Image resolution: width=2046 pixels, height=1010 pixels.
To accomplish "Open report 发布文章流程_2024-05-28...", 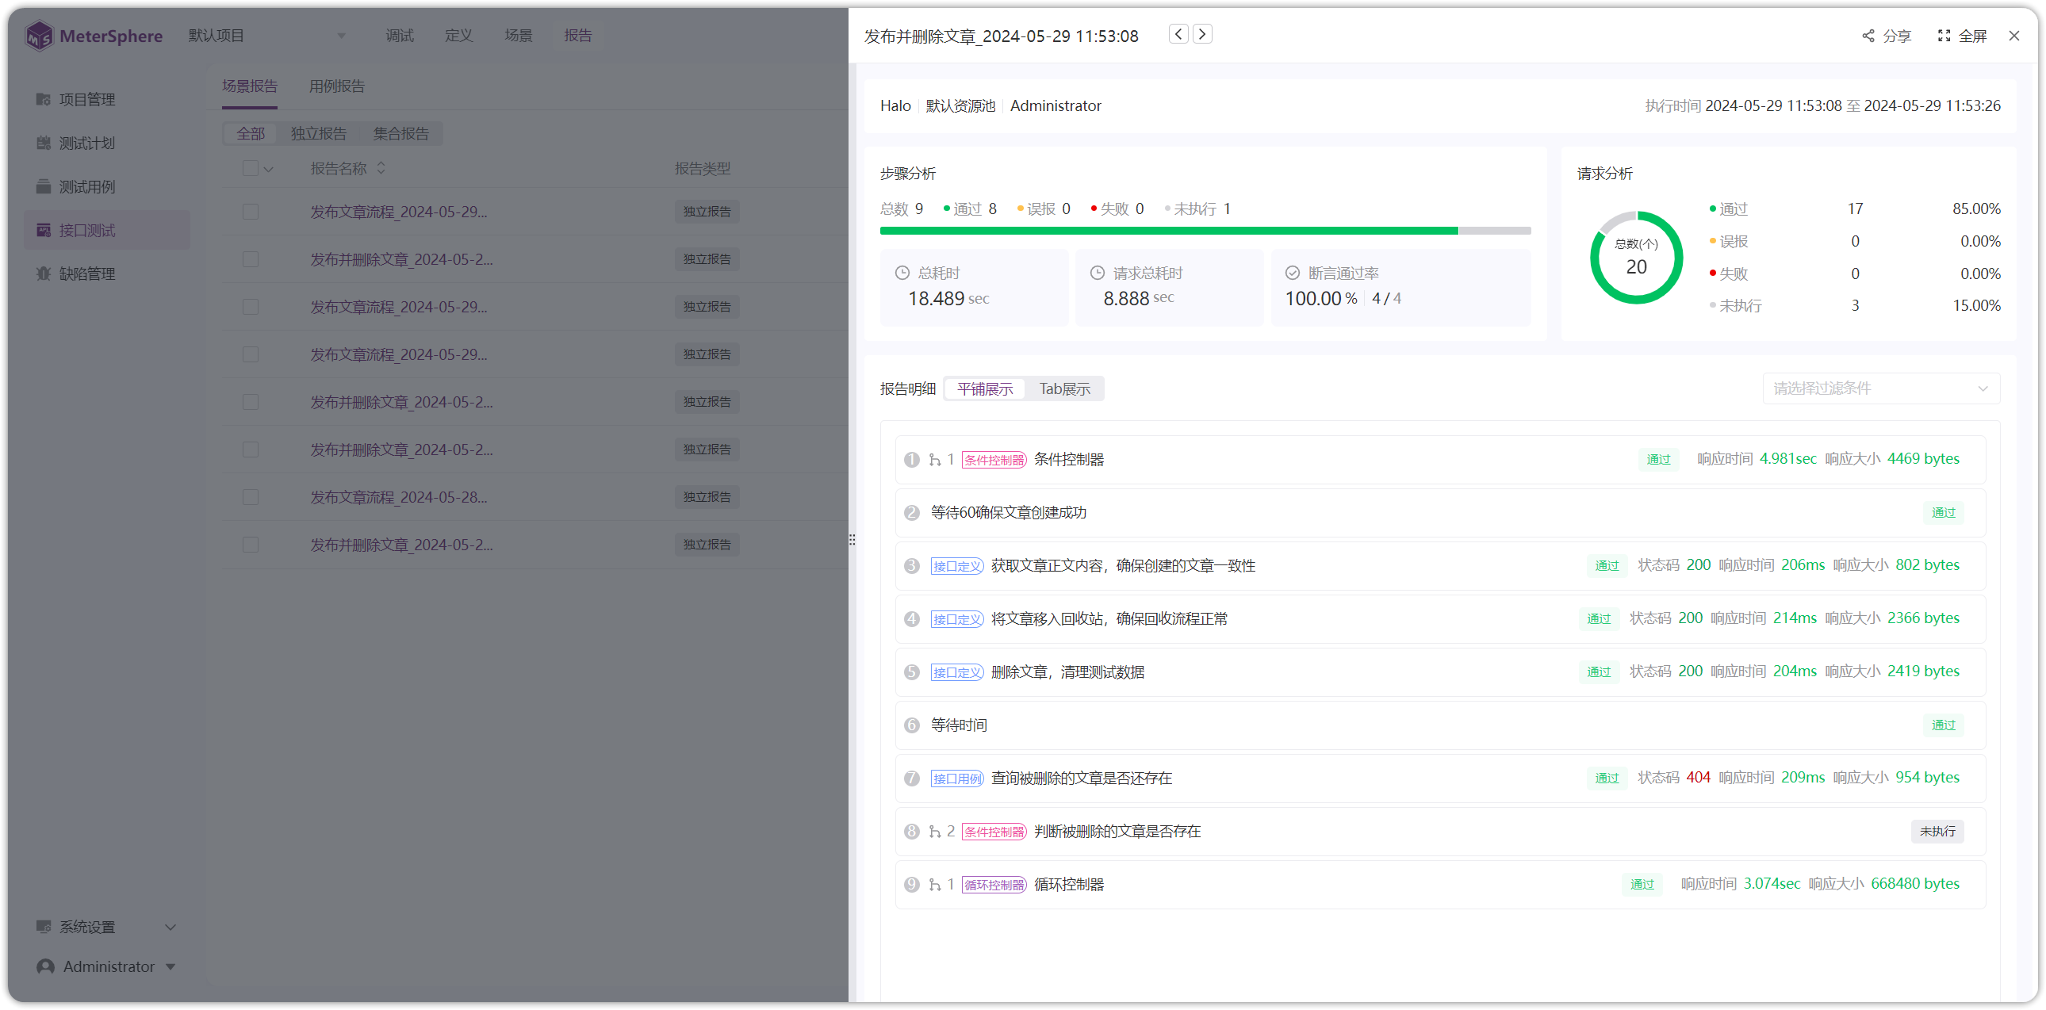I will click(399, 498).
